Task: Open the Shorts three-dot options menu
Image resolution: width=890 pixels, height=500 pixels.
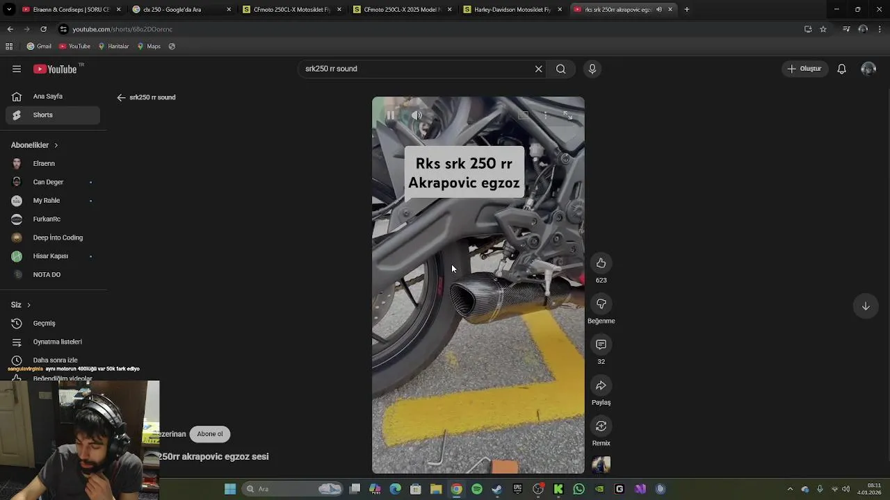Action: (x=546, y=115)
